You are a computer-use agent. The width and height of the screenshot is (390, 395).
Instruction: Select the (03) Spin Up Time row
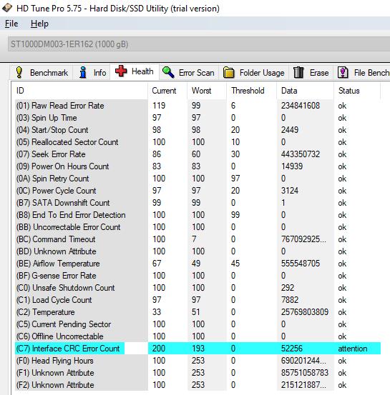point(198,118)
